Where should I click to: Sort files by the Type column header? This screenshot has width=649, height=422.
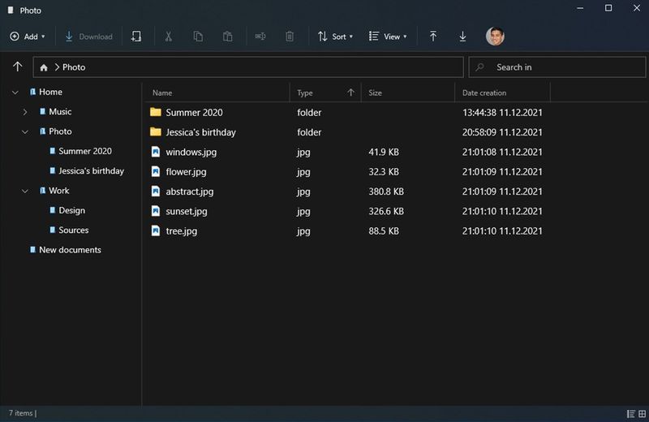coord(305,93)
